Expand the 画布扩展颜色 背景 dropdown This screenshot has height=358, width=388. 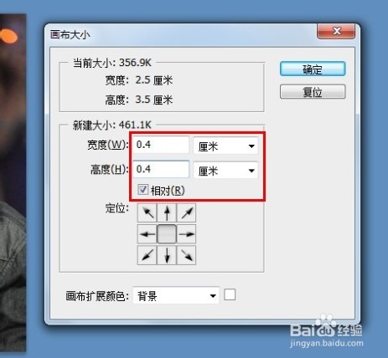[x=176, y=295]
